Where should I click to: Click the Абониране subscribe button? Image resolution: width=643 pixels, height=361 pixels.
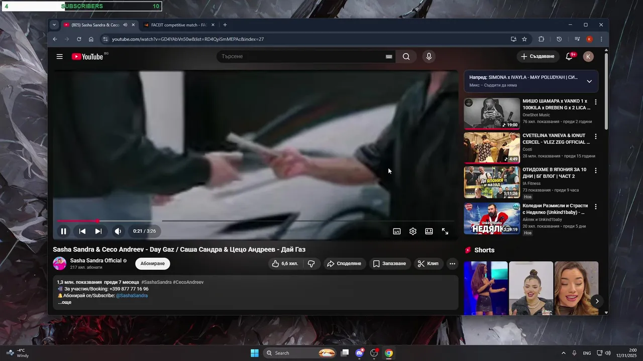pos(153,264)
